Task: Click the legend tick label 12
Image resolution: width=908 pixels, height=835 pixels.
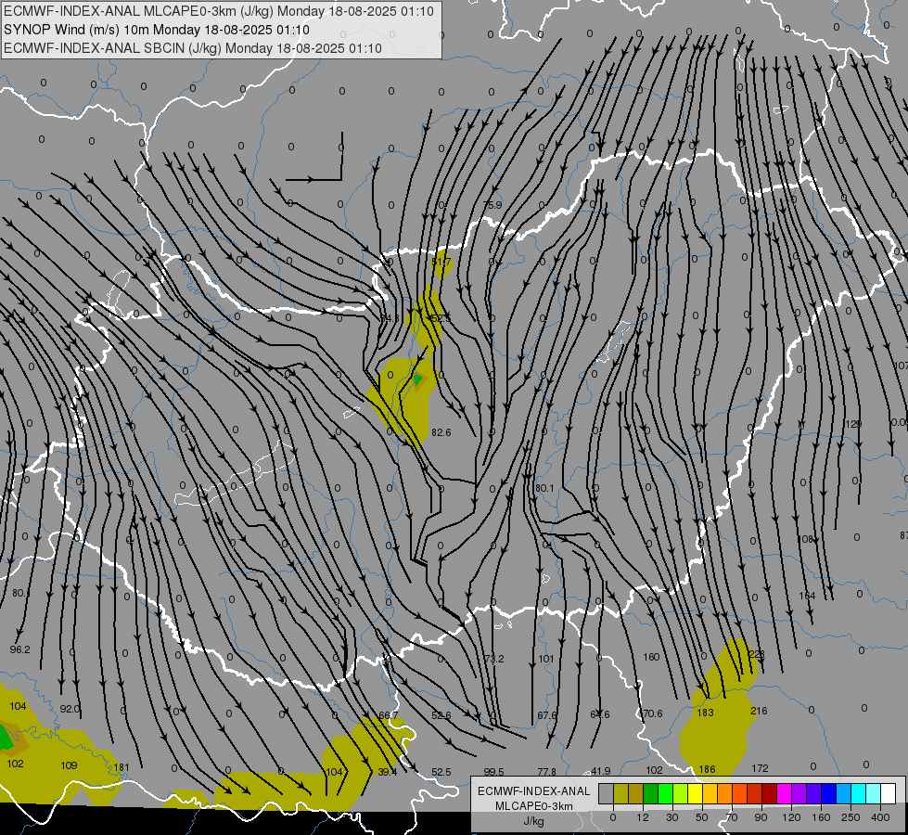Action: (x=643, y=817)
